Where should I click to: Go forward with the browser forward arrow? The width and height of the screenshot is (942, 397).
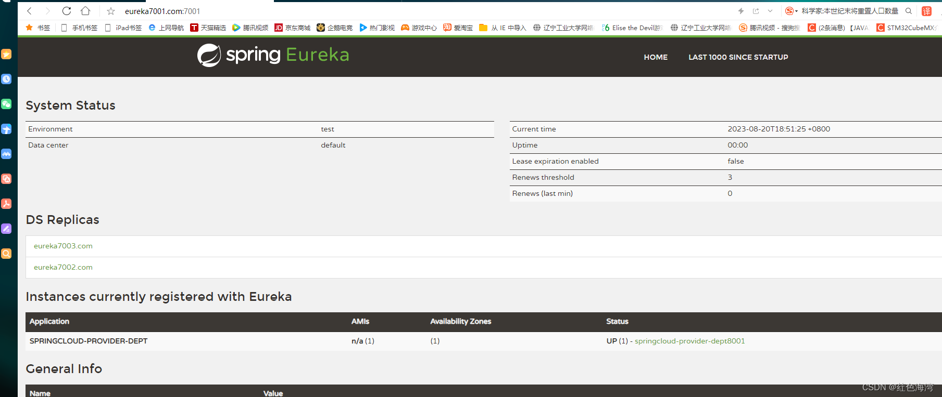tap(48, 11)
